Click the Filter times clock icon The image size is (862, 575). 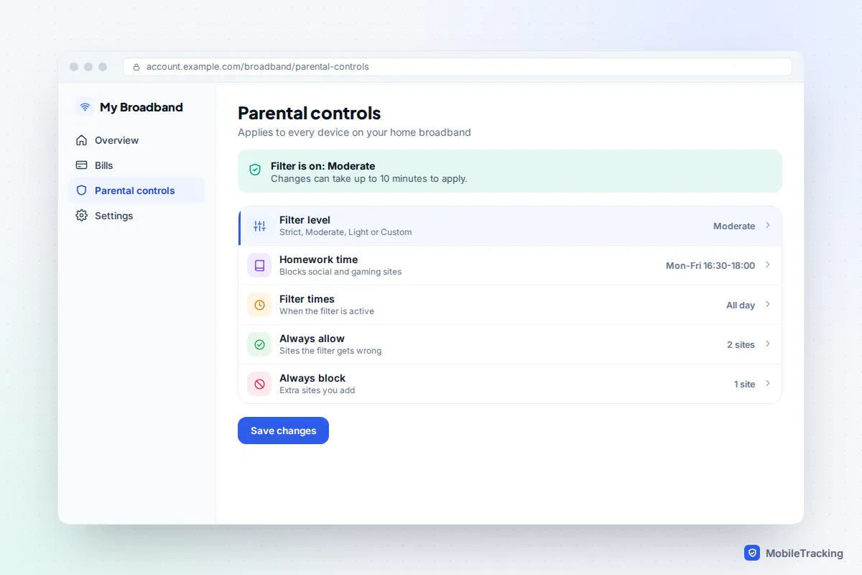coord(259,305)
